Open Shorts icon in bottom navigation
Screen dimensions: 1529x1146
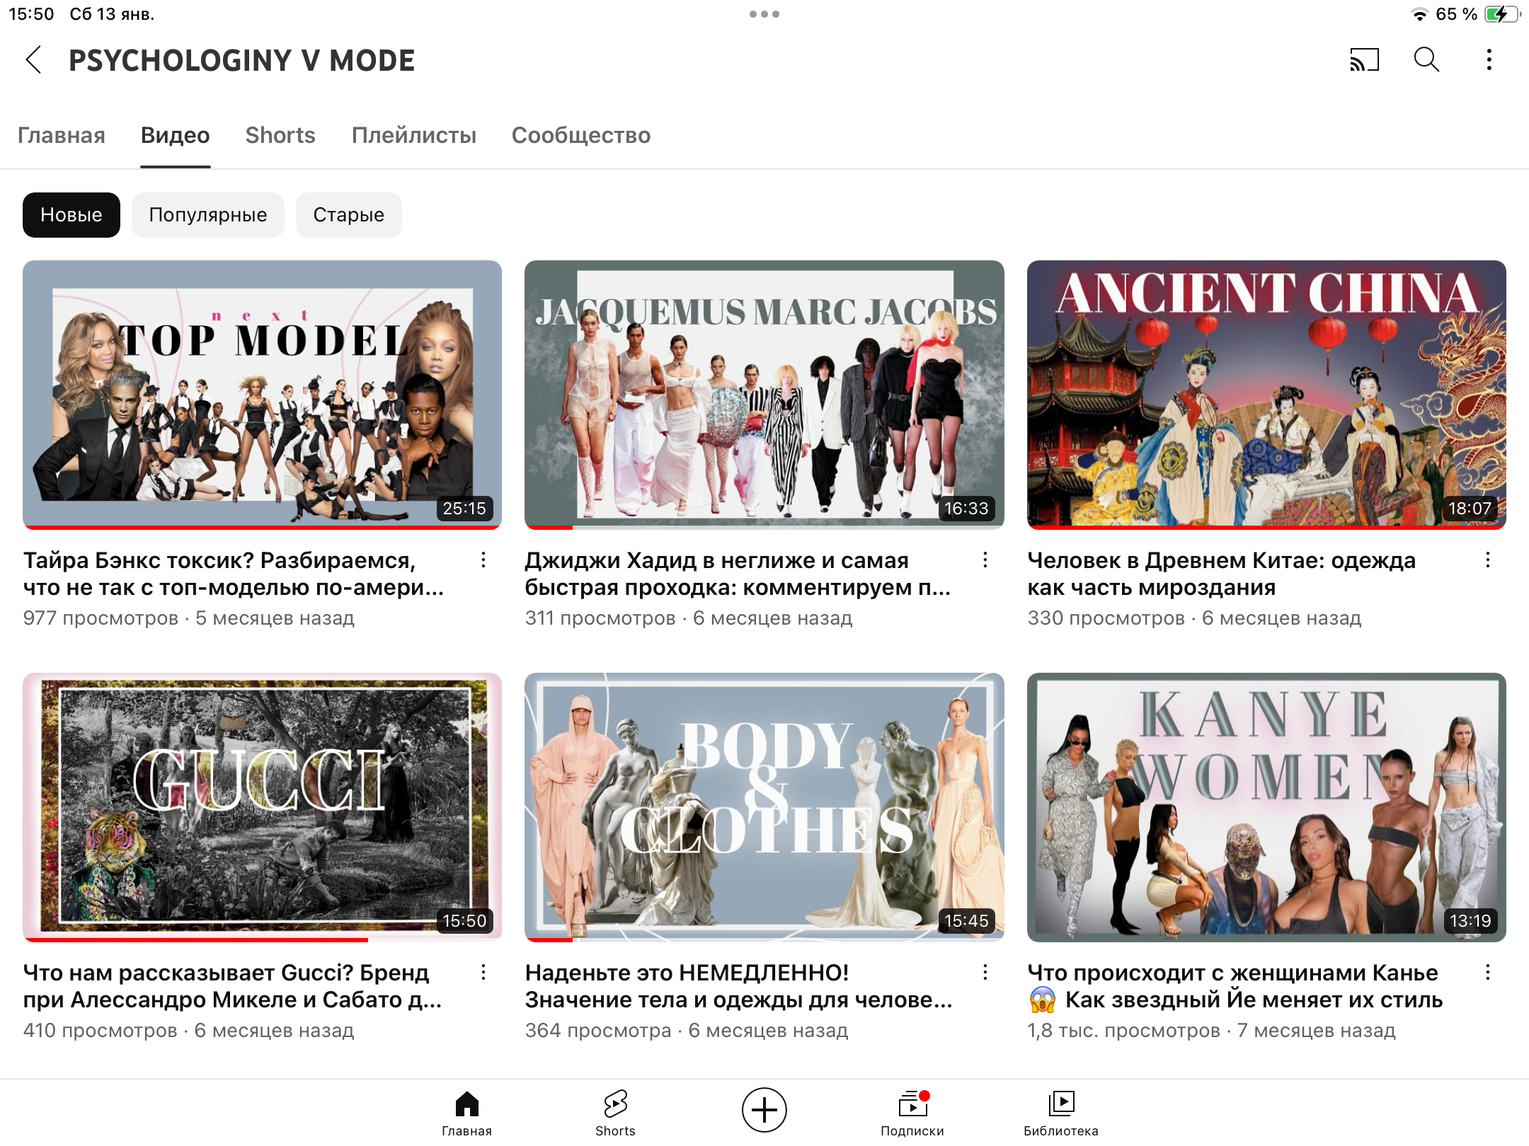click(x=615, y=1112)
